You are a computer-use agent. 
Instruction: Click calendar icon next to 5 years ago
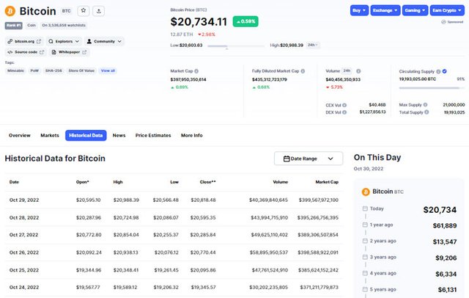click(x=365, y=290)
